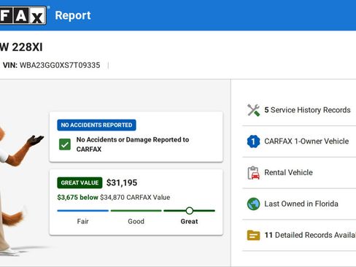Click the VIN number WBA23GG0XS7T09335
The height and width of the screenshot is (267, 356).
[x=60, y=65]
